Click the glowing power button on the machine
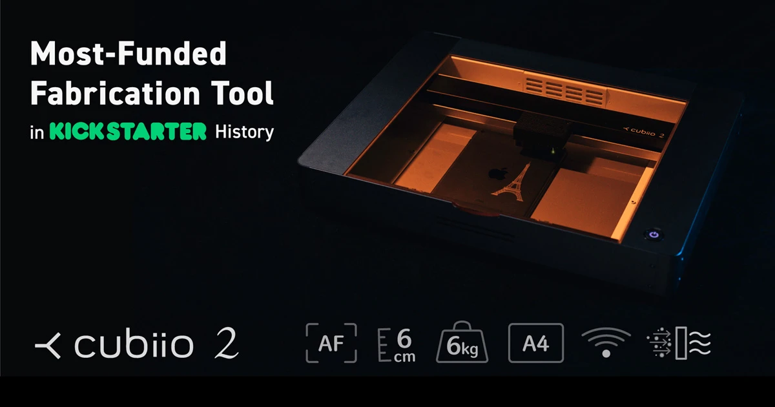Viewport: 775px width, 407px height. (x=654, y=234)
